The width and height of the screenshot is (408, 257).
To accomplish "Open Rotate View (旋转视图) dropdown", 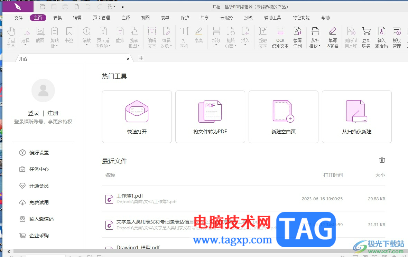I will 139,46.
